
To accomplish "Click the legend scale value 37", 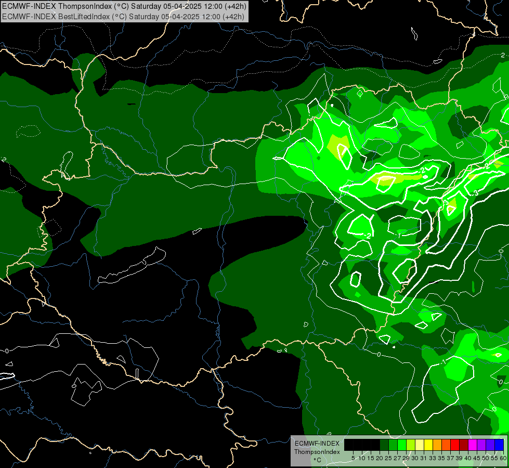I will click(x=450, y=458).
